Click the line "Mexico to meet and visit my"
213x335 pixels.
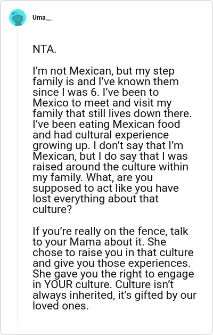click(x=102, y=103)
